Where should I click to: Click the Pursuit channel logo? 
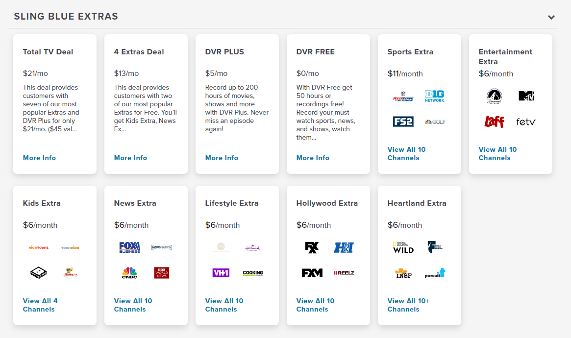tap(435, 273)
